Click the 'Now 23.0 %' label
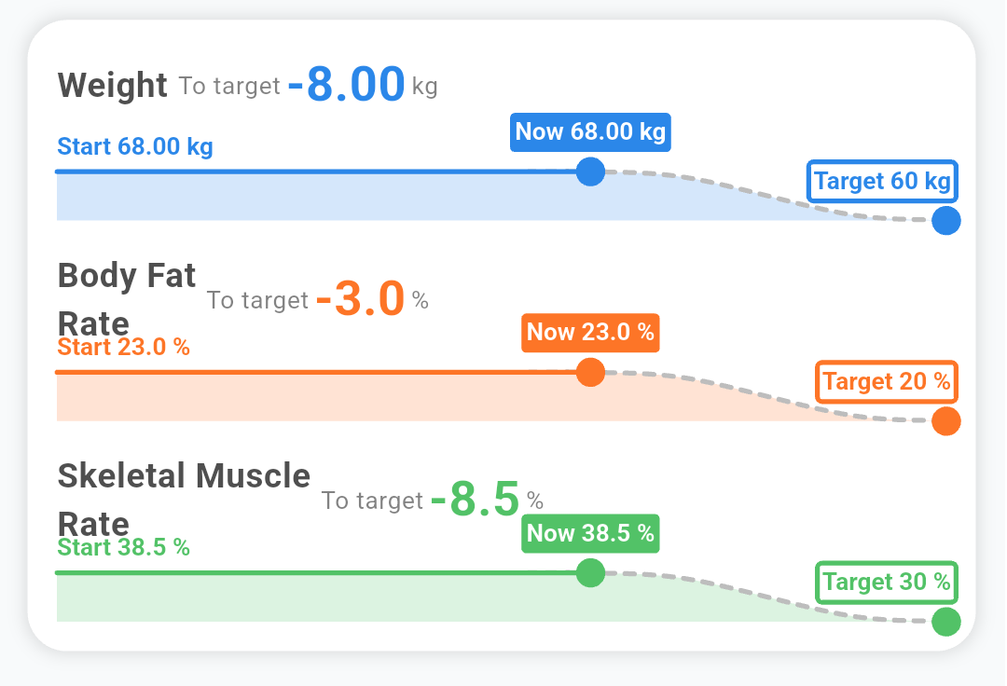 590,333
